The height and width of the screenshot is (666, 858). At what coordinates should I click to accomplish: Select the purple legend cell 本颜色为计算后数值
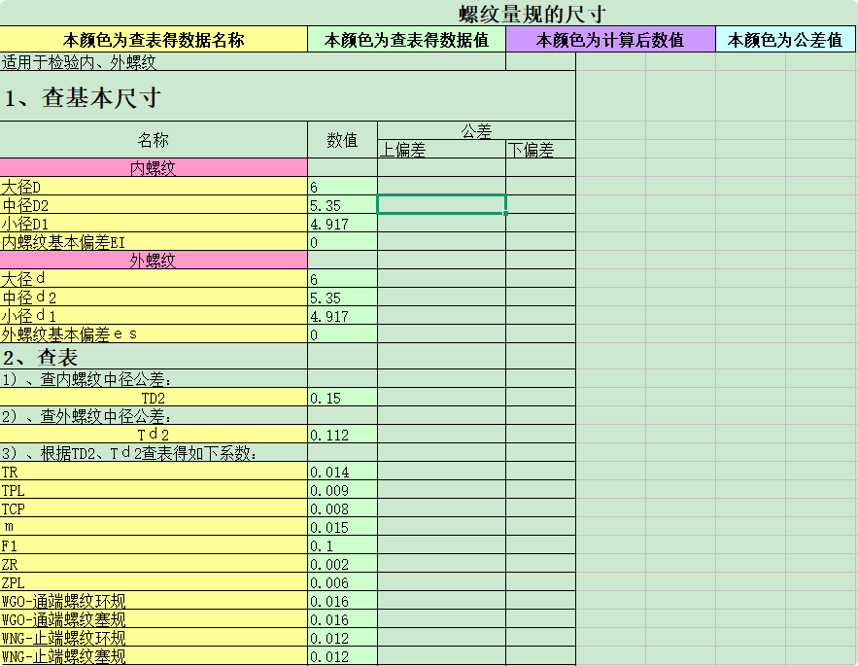[610, 40]
